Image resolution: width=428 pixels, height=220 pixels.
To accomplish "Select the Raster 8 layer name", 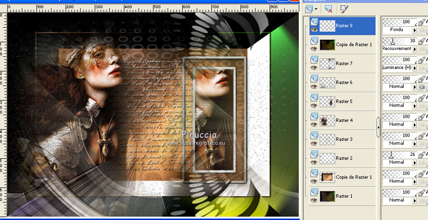I will [x=344, y=26].
